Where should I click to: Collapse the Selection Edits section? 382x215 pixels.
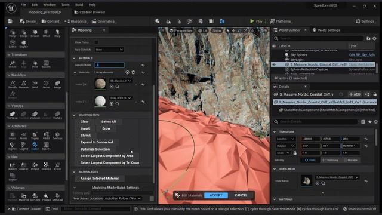[74, 115]
